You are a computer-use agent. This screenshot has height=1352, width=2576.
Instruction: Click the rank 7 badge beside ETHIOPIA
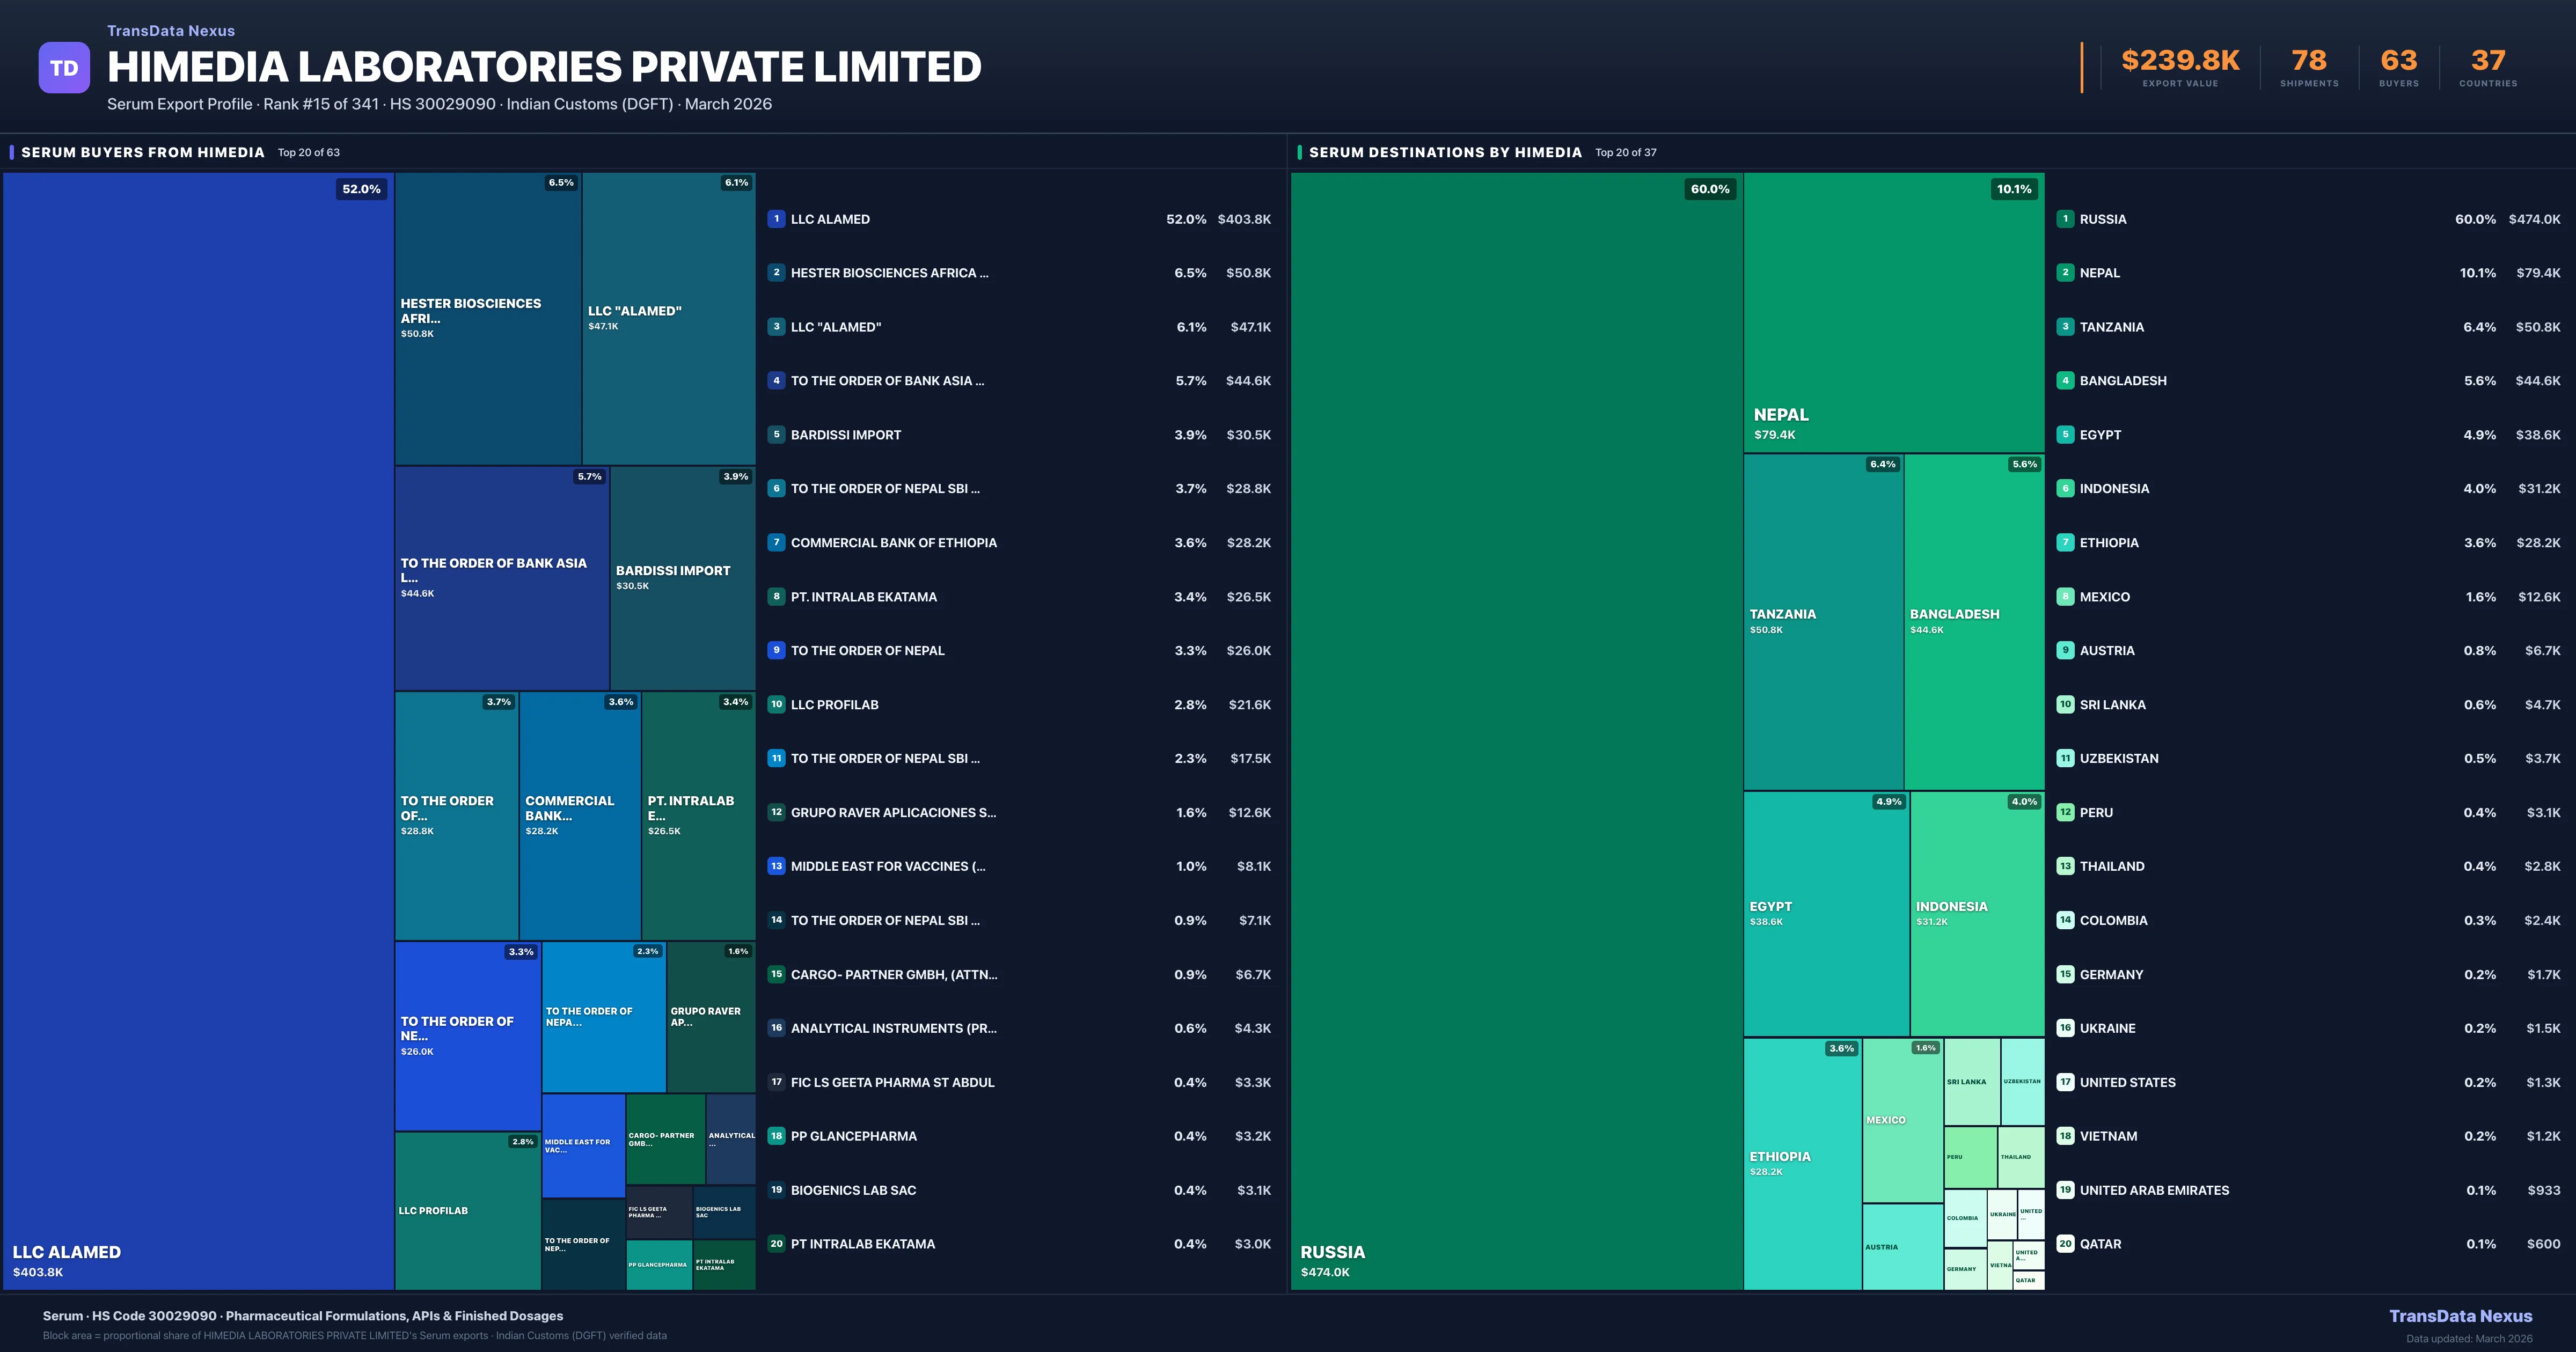(x=2064, y=542)
